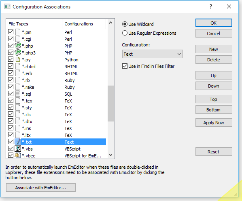Uncheck the *.pm file type checkbox
This screenshot has width=242, height=201.
pyautogui.click(x=11, y=32)
